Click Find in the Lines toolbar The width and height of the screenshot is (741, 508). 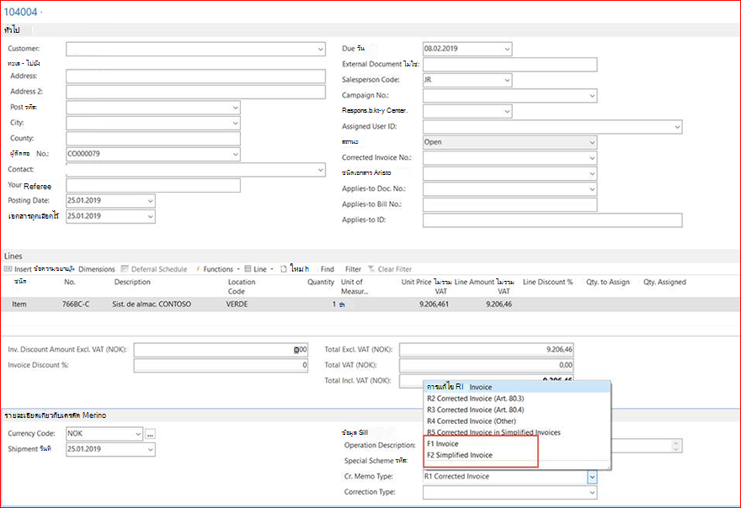point(327,269)
